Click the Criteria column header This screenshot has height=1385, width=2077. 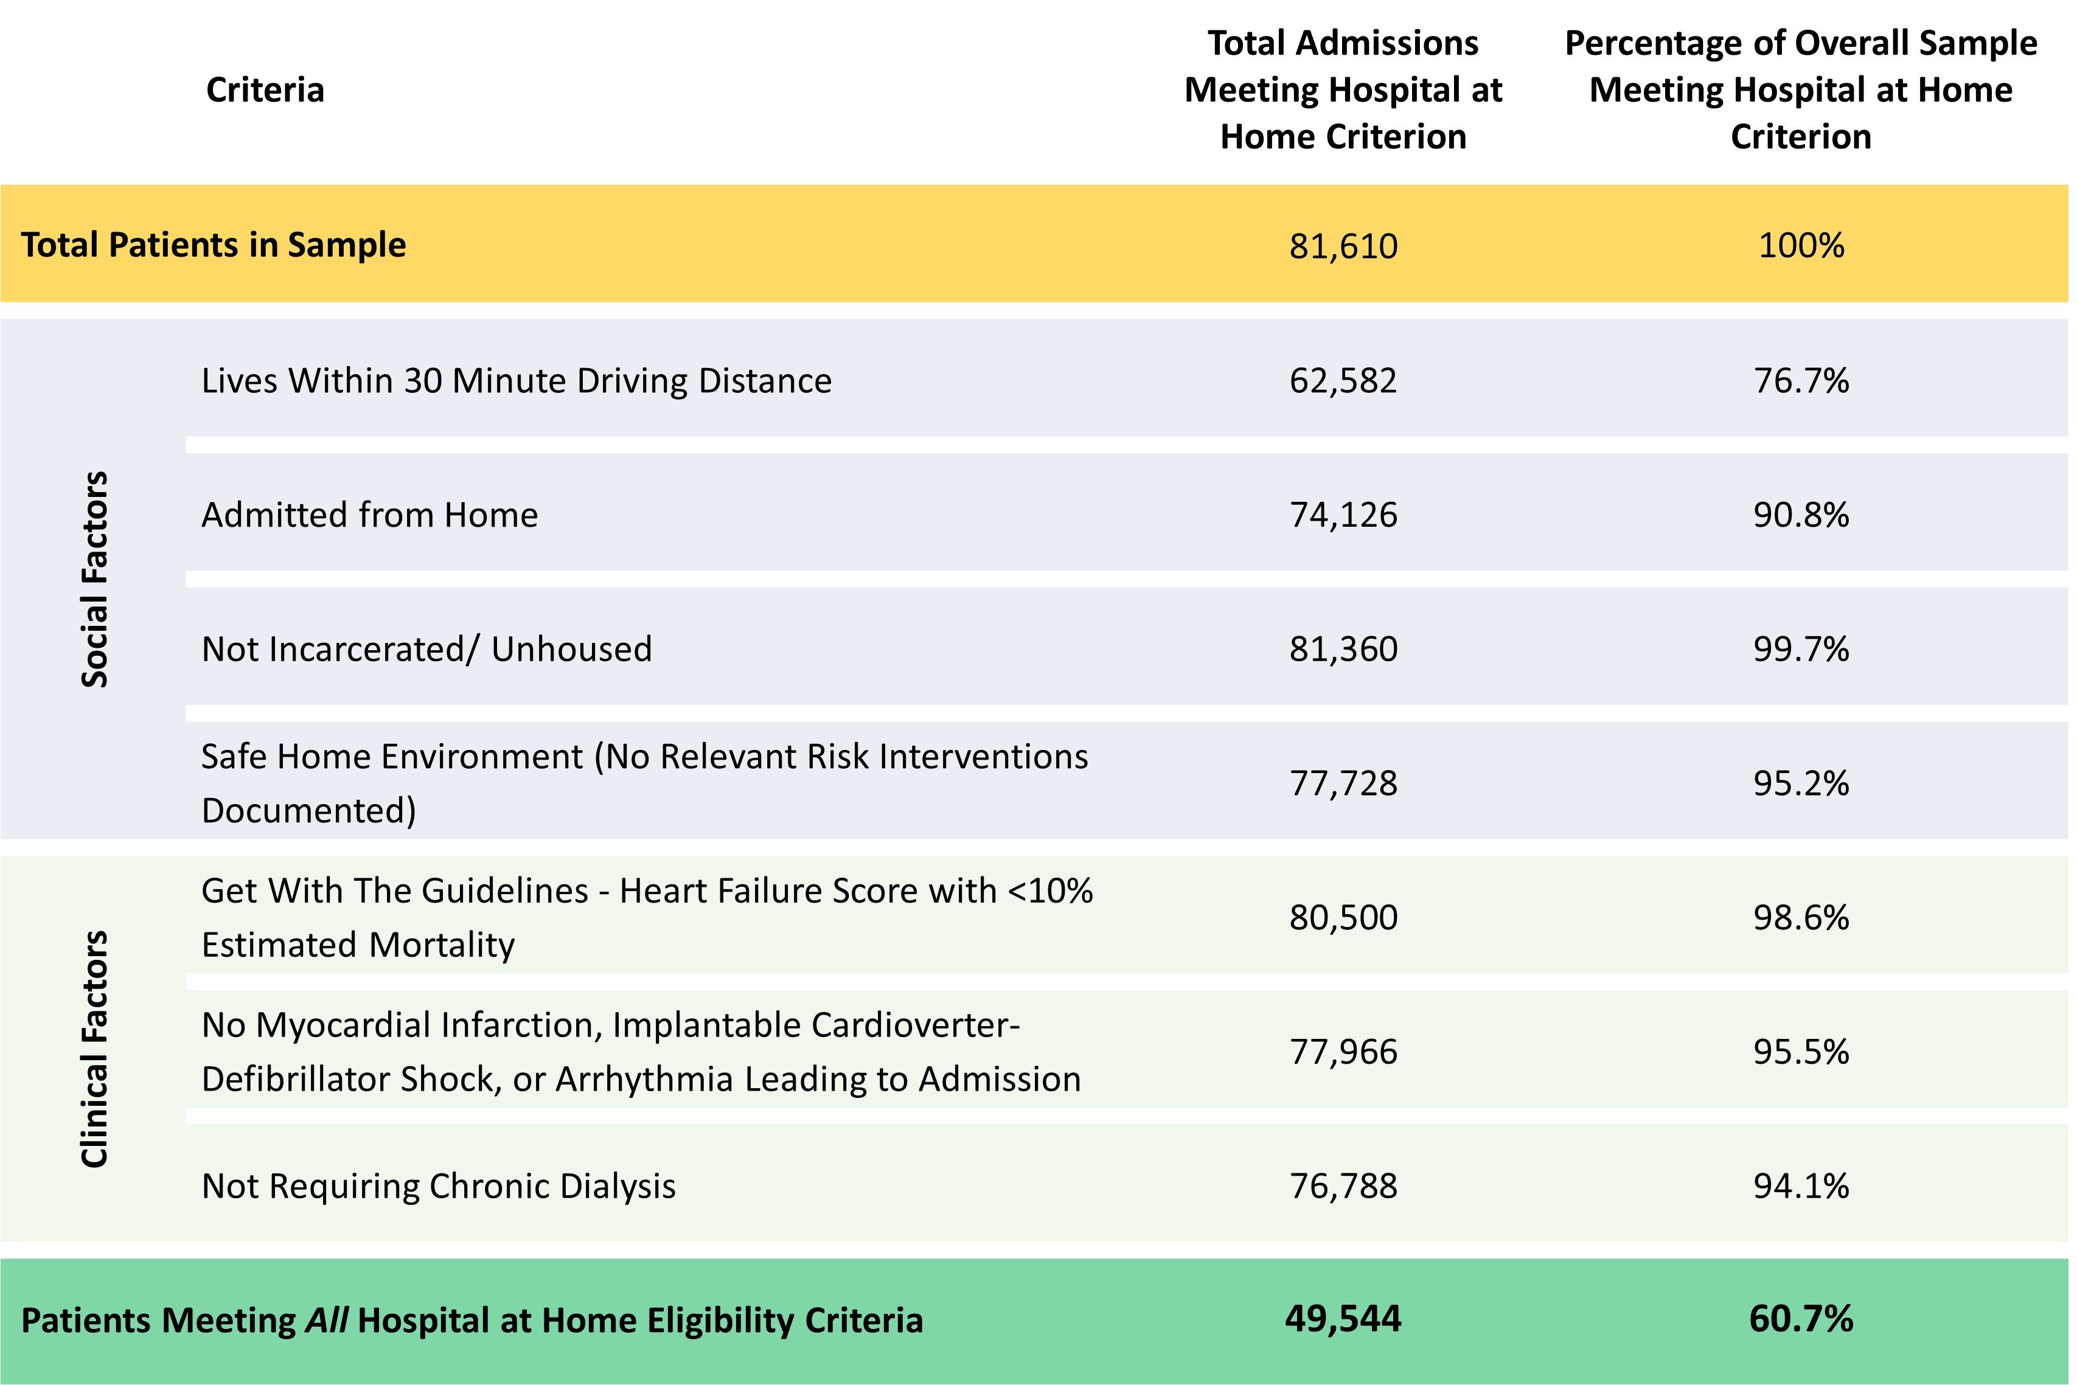coord(264,90)
